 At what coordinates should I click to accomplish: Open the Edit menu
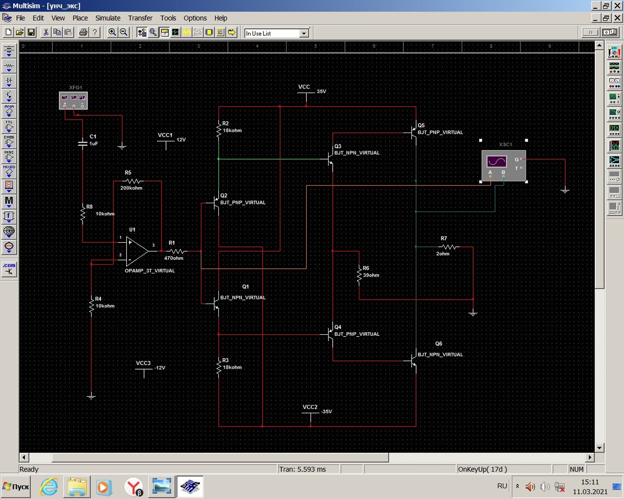[38, 18]
